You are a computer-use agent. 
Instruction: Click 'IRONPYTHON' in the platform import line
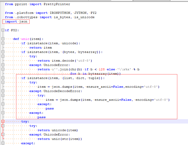click(x=60, y=13)
